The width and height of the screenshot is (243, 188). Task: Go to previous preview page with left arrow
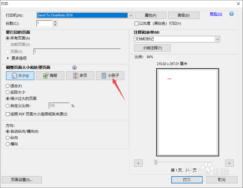pyautogui.click(x=138, y=163)
